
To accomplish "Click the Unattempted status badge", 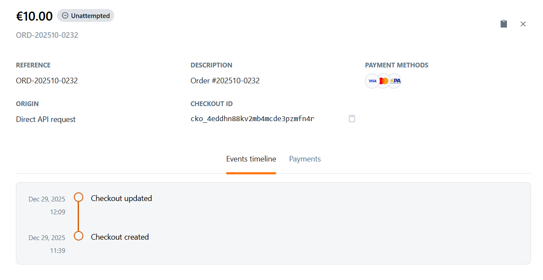I will (85, 15).
